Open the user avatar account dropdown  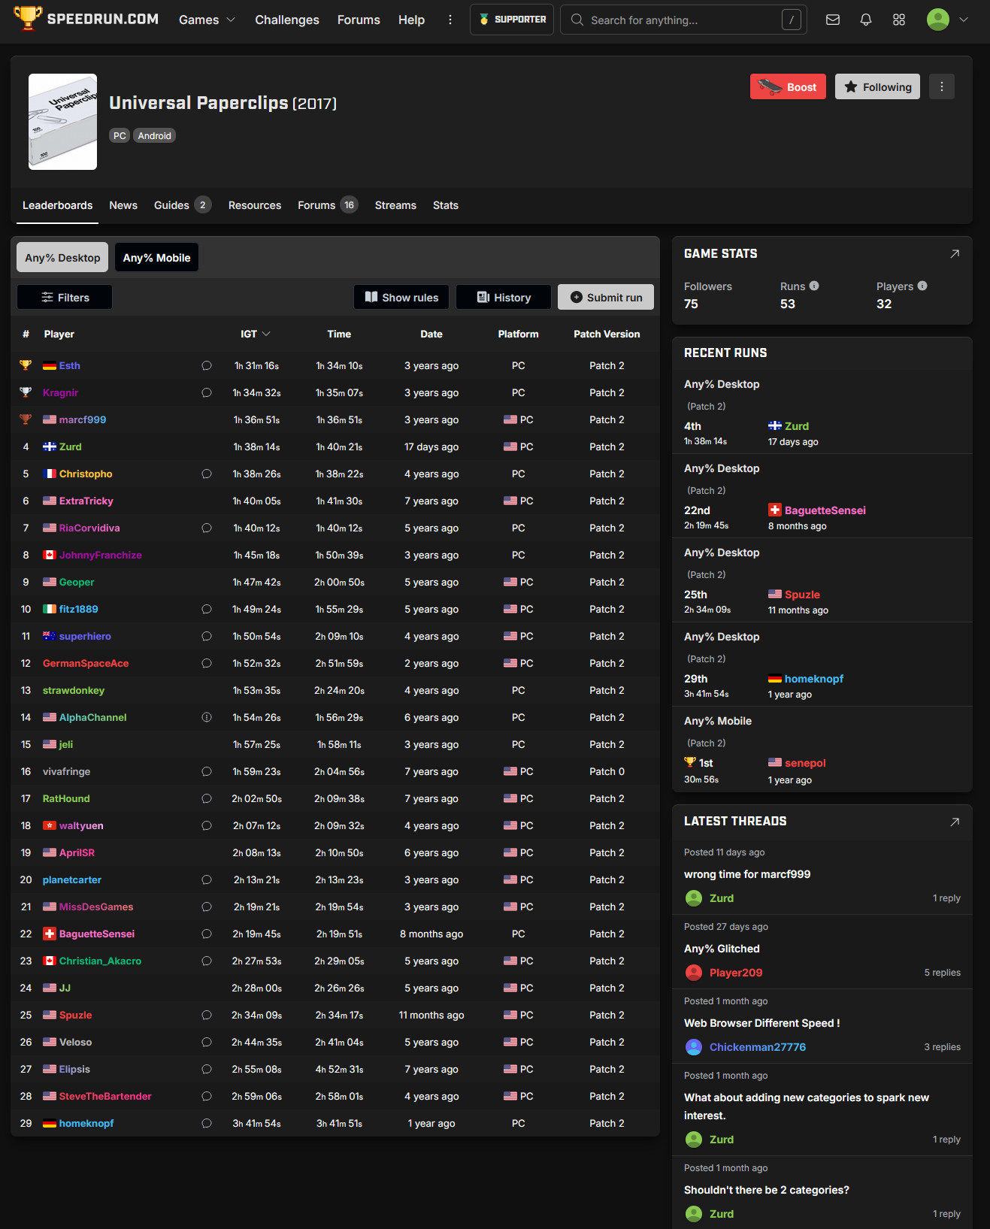tap(946, 20)
